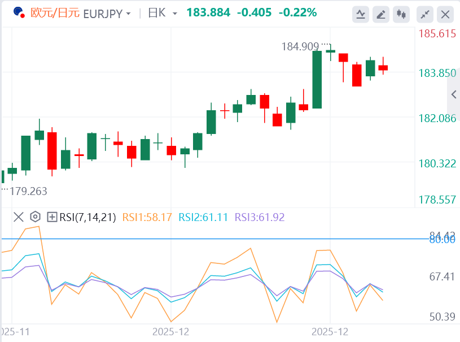This screenshot has height=342, width=460.
Task: Expand the RSI panel plus icon
Action: 52,217
